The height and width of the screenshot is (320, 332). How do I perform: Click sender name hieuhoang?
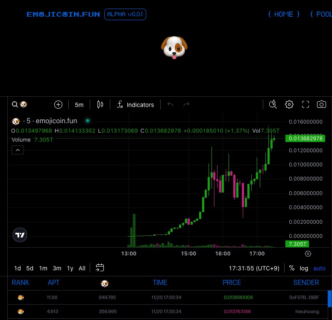coord(307,311)
